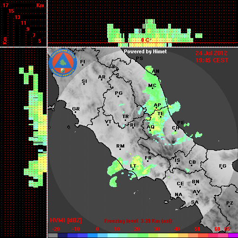The width and height of the screenshot is (238, 238).
Task: Click the CB city label
Action: [192, 162]
